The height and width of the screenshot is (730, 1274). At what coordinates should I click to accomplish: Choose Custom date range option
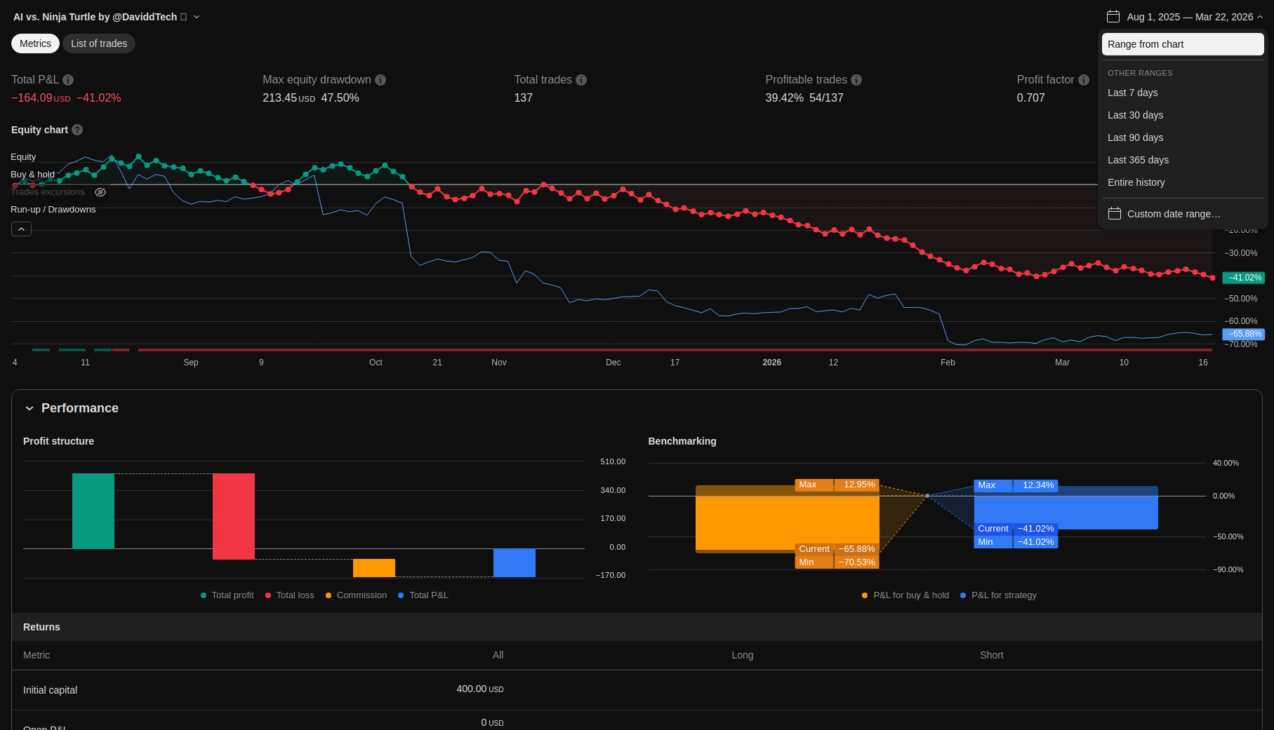(1173, 214)
